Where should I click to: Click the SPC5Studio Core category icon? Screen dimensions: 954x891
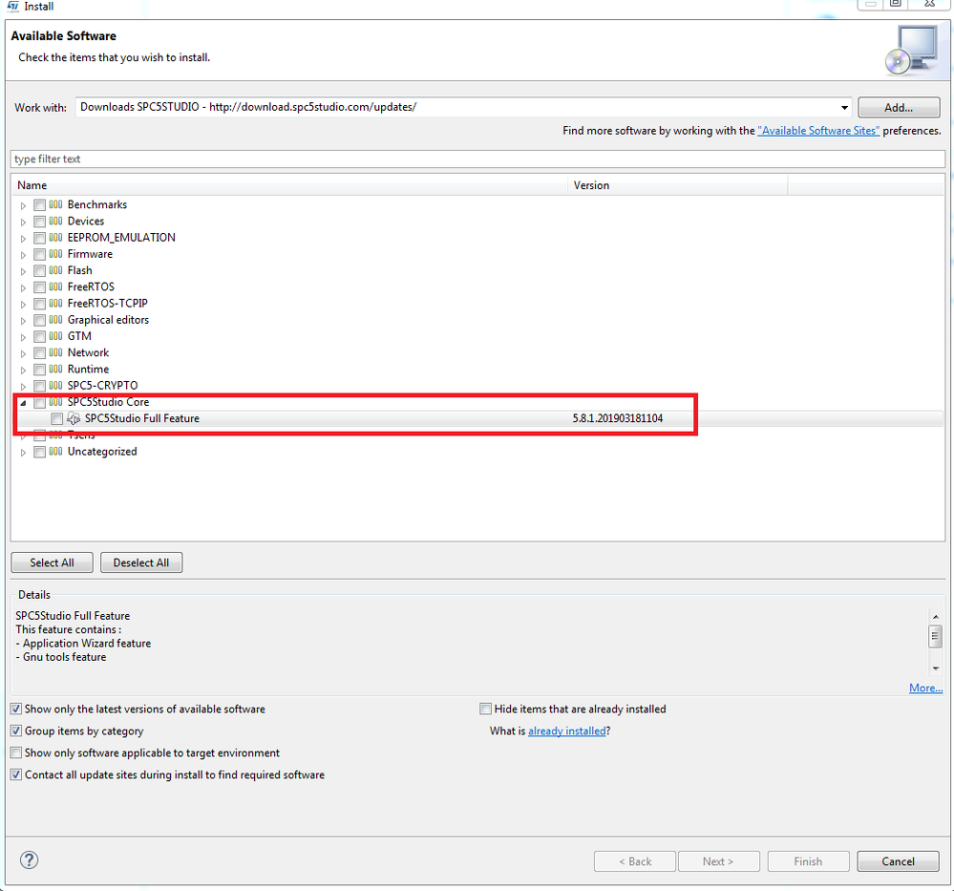(55, 402)
